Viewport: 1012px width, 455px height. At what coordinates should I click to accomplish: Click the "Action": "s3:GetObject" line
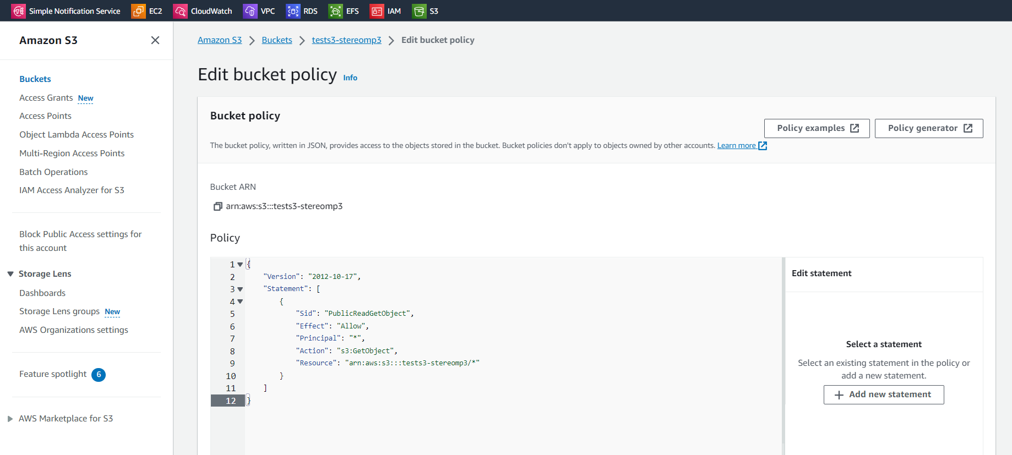pos(346,351)
